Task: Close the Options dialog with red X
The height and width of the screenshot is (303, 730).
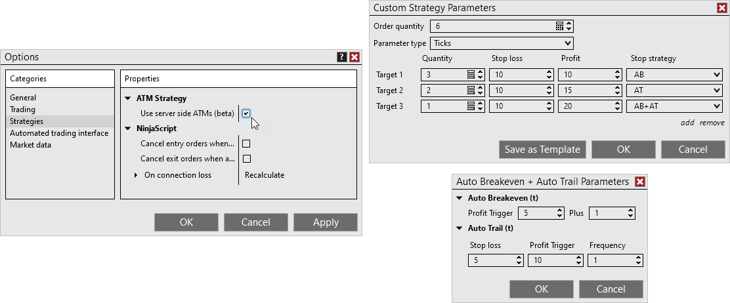Action: [x=354, y=57]
